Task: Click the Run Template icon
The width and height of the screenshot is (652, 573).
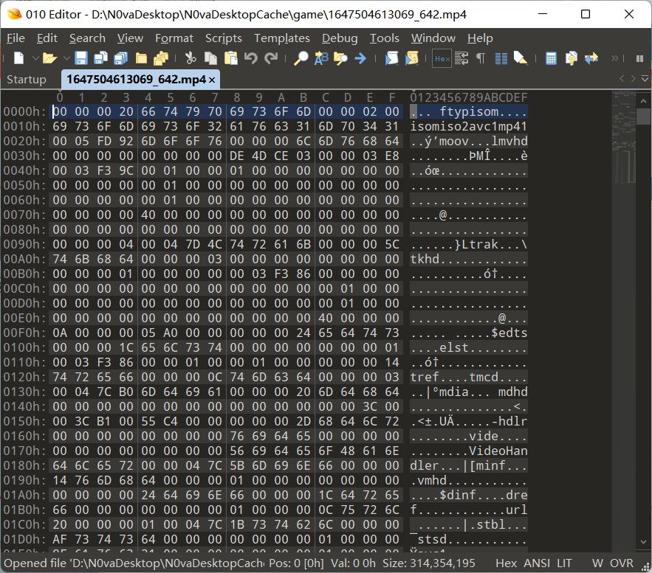Action: (412, 58)
